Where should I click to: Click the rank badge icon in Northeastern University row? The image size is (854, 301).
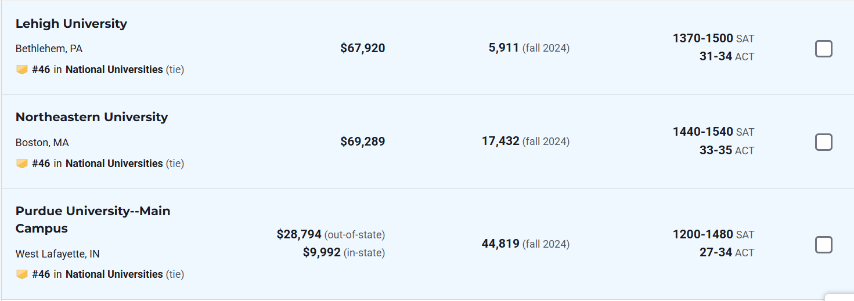coord(22,164)
